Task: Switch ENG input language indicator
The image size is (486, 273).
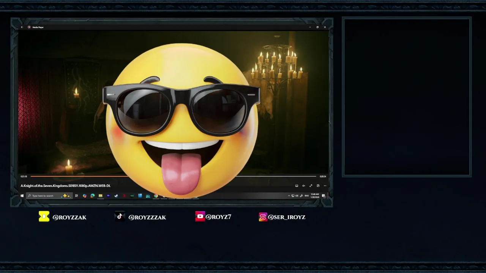Action: click(x=307, y=196)
